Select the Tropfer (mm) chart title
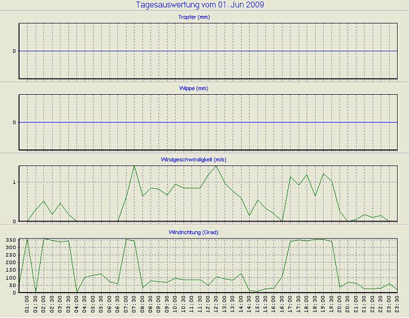The width and height of the screenshot is (410, 318). tap(205, 17)
